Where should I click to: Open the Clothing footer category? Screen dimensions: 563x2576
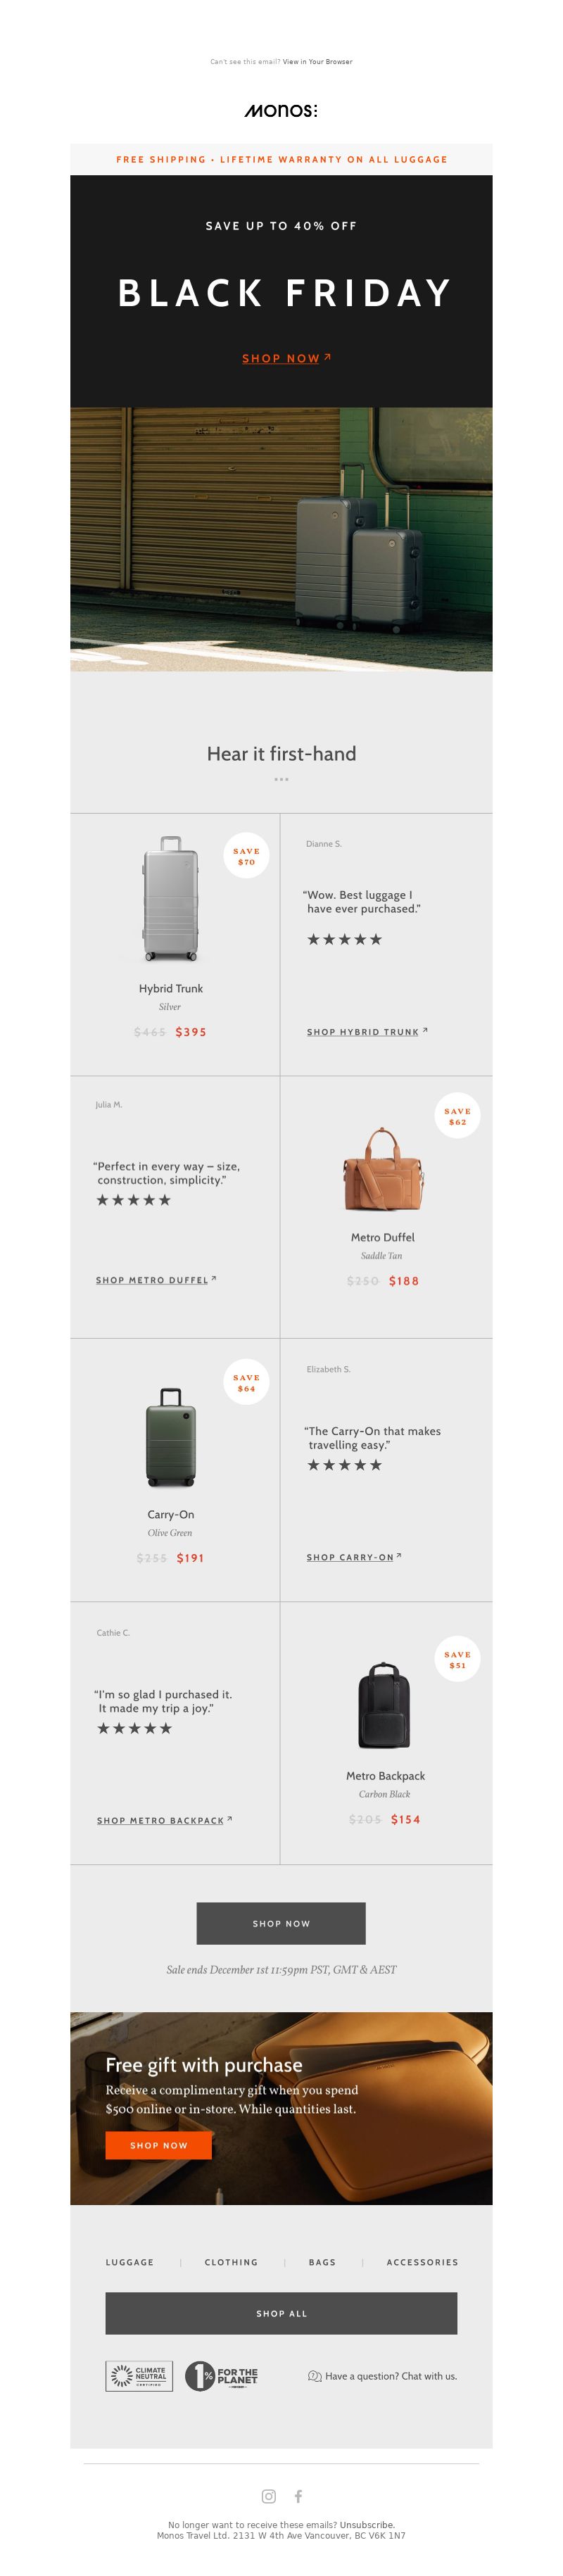[x=231, y=2262]
